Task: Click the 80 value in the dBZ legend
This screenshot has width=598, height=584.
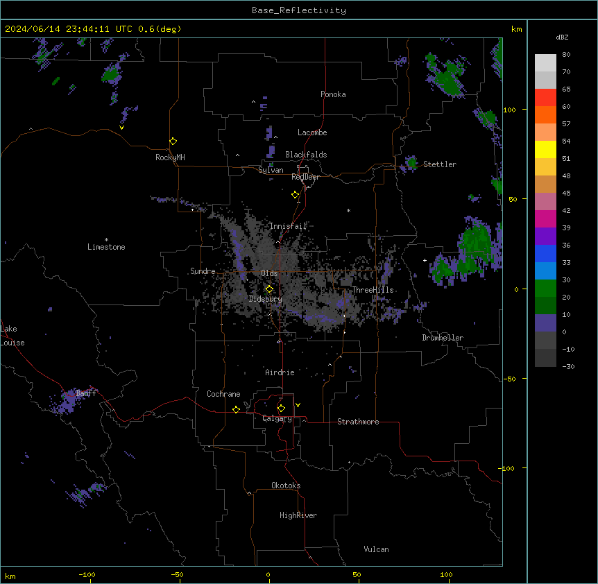Action: point(566,55)
